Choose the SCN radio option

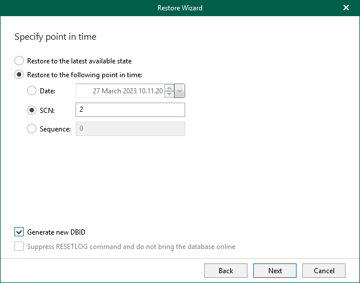(x=32, y=110)
